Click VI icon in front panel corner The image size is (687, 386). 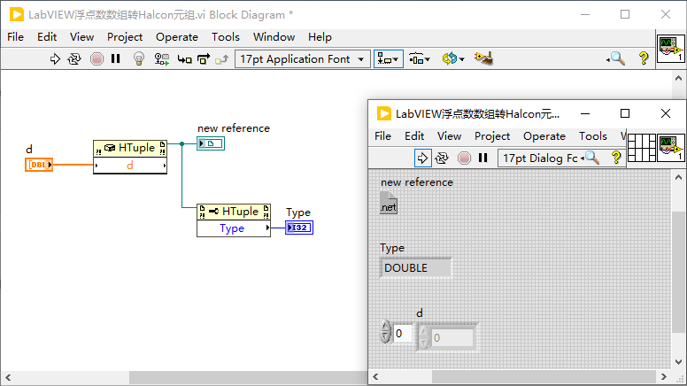click(x=671, y=148)
